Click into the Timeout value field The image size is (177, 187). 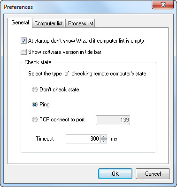pyautogui.click(x=83, y=139)
